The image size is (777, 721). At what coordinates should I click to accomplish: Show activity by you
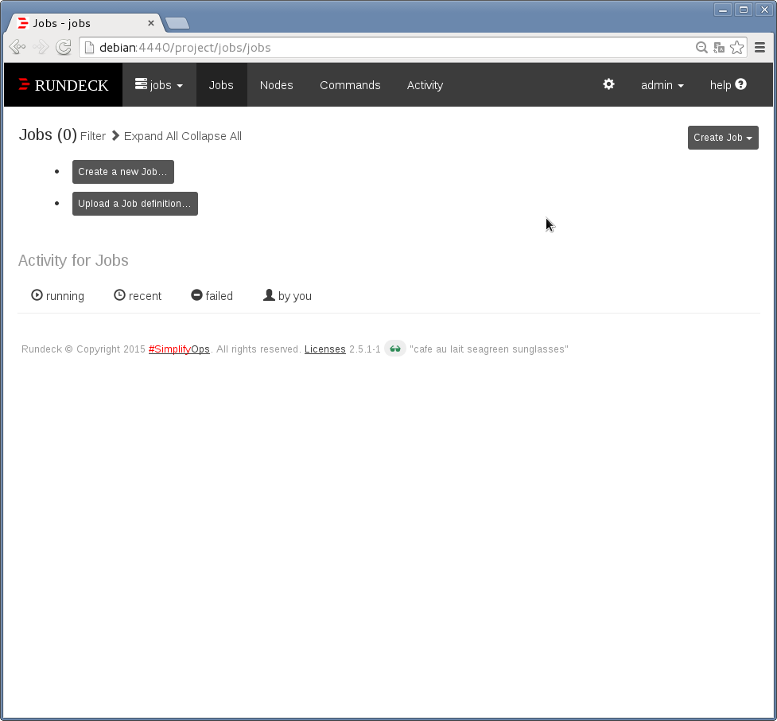(x=287, y=295)
